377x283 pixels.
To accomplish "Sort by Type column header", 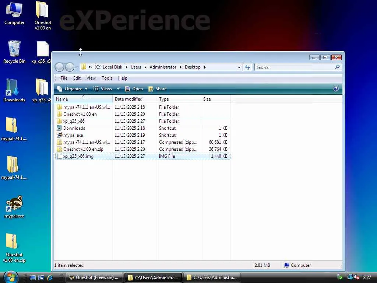I will coord(179,99).
